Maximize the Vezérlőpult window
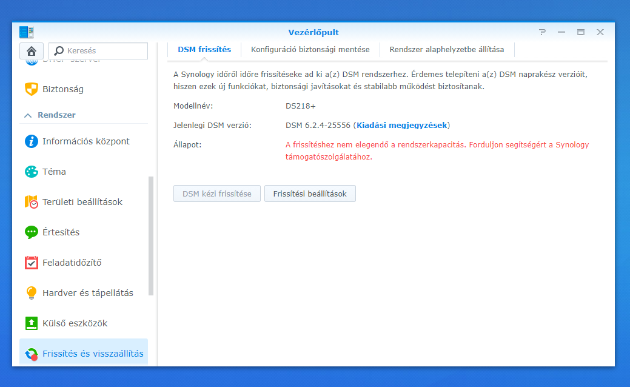Image resolution: width=630 pixels, height=387 pixels. pyautogui.click(x=580, y=32)
